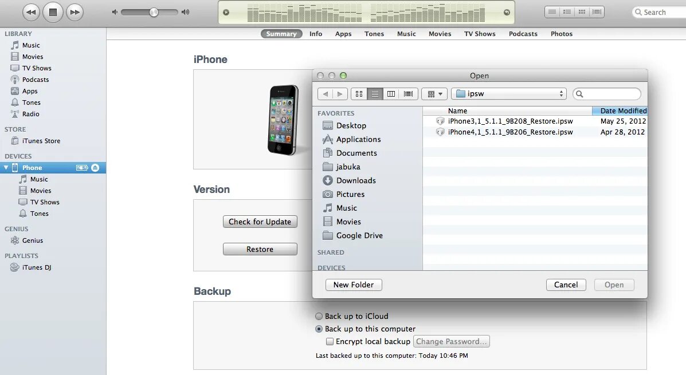Click the iTunes Search field
Image resolution: width=686 pixels, height=375 pixels.
tap(659, 12)
